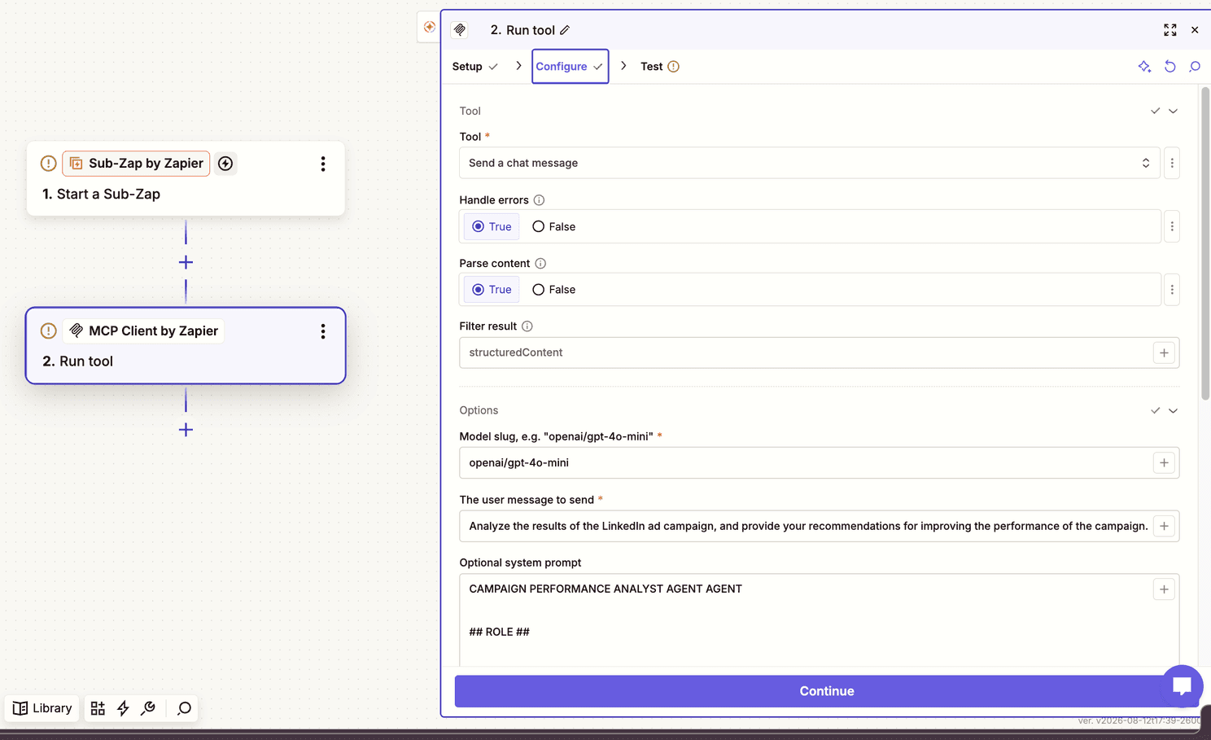The height and width of the screenshot is (740, 1211).
Task: Collapse the Options section chevron
Action: (x=1174, y=410)
